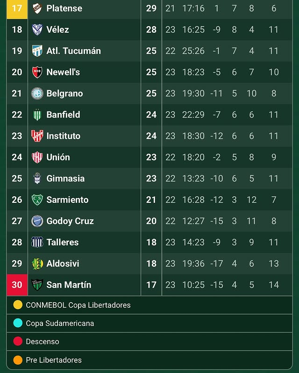
Task: Select the Belgrano round badge
Action: click(x=37, y=93)
